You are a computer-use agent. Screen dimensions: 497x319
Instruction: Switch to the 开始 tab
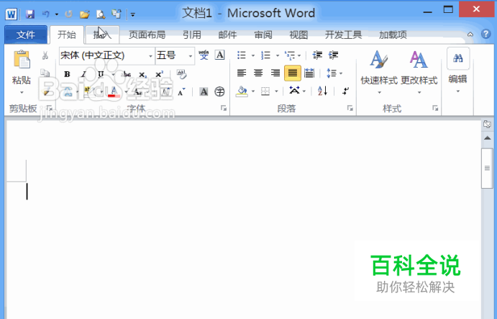(67, 35)
